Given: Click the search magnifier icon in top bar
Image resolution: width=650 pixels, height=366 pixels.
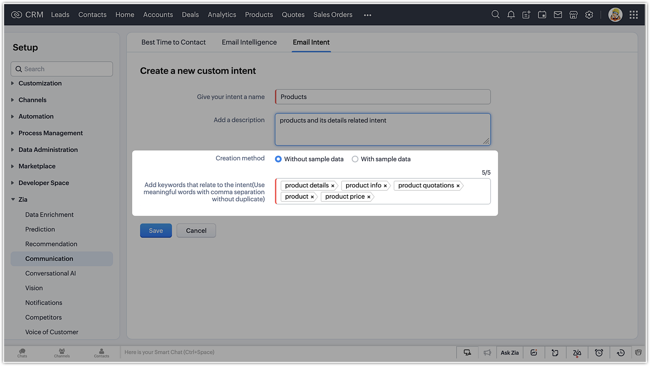Looking at the screenshot, I should [495, 15].
